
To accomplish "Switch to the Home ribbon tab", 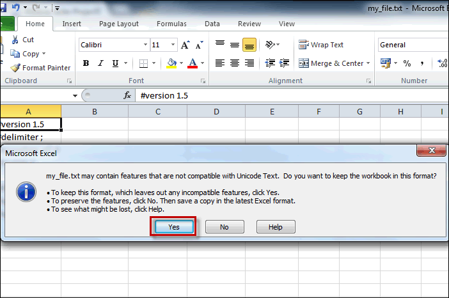I will click(35, 24).
